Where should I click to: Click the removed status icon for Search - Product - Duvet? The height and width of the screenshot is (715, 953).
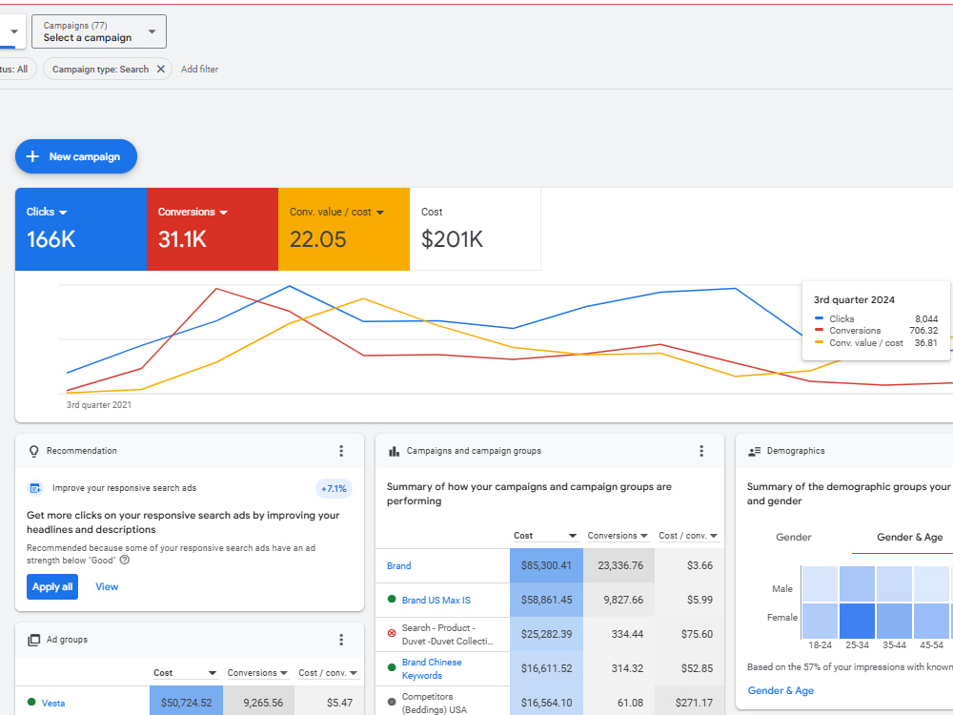[x=392, y=634]
